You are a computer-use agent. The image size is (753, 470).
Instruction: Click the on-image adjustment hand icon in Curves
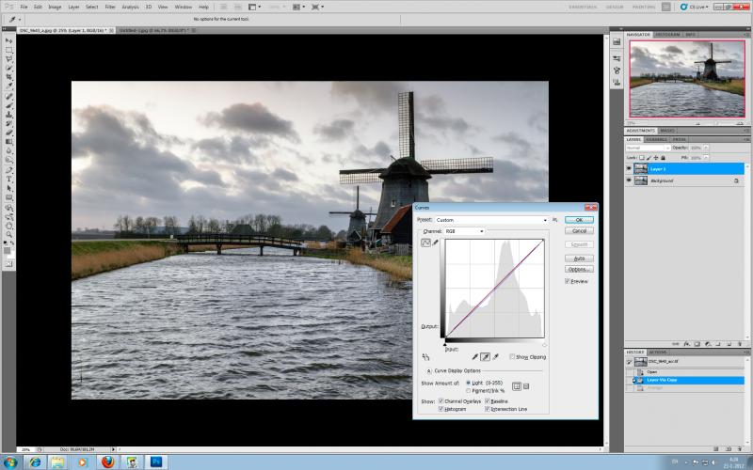(x=425, y=357)
